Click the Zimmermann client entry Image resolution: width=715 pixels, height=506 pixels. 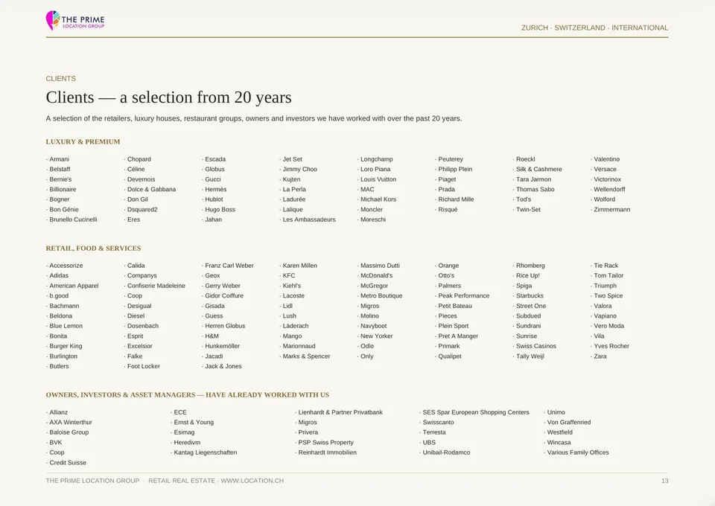tap(612, 210)
